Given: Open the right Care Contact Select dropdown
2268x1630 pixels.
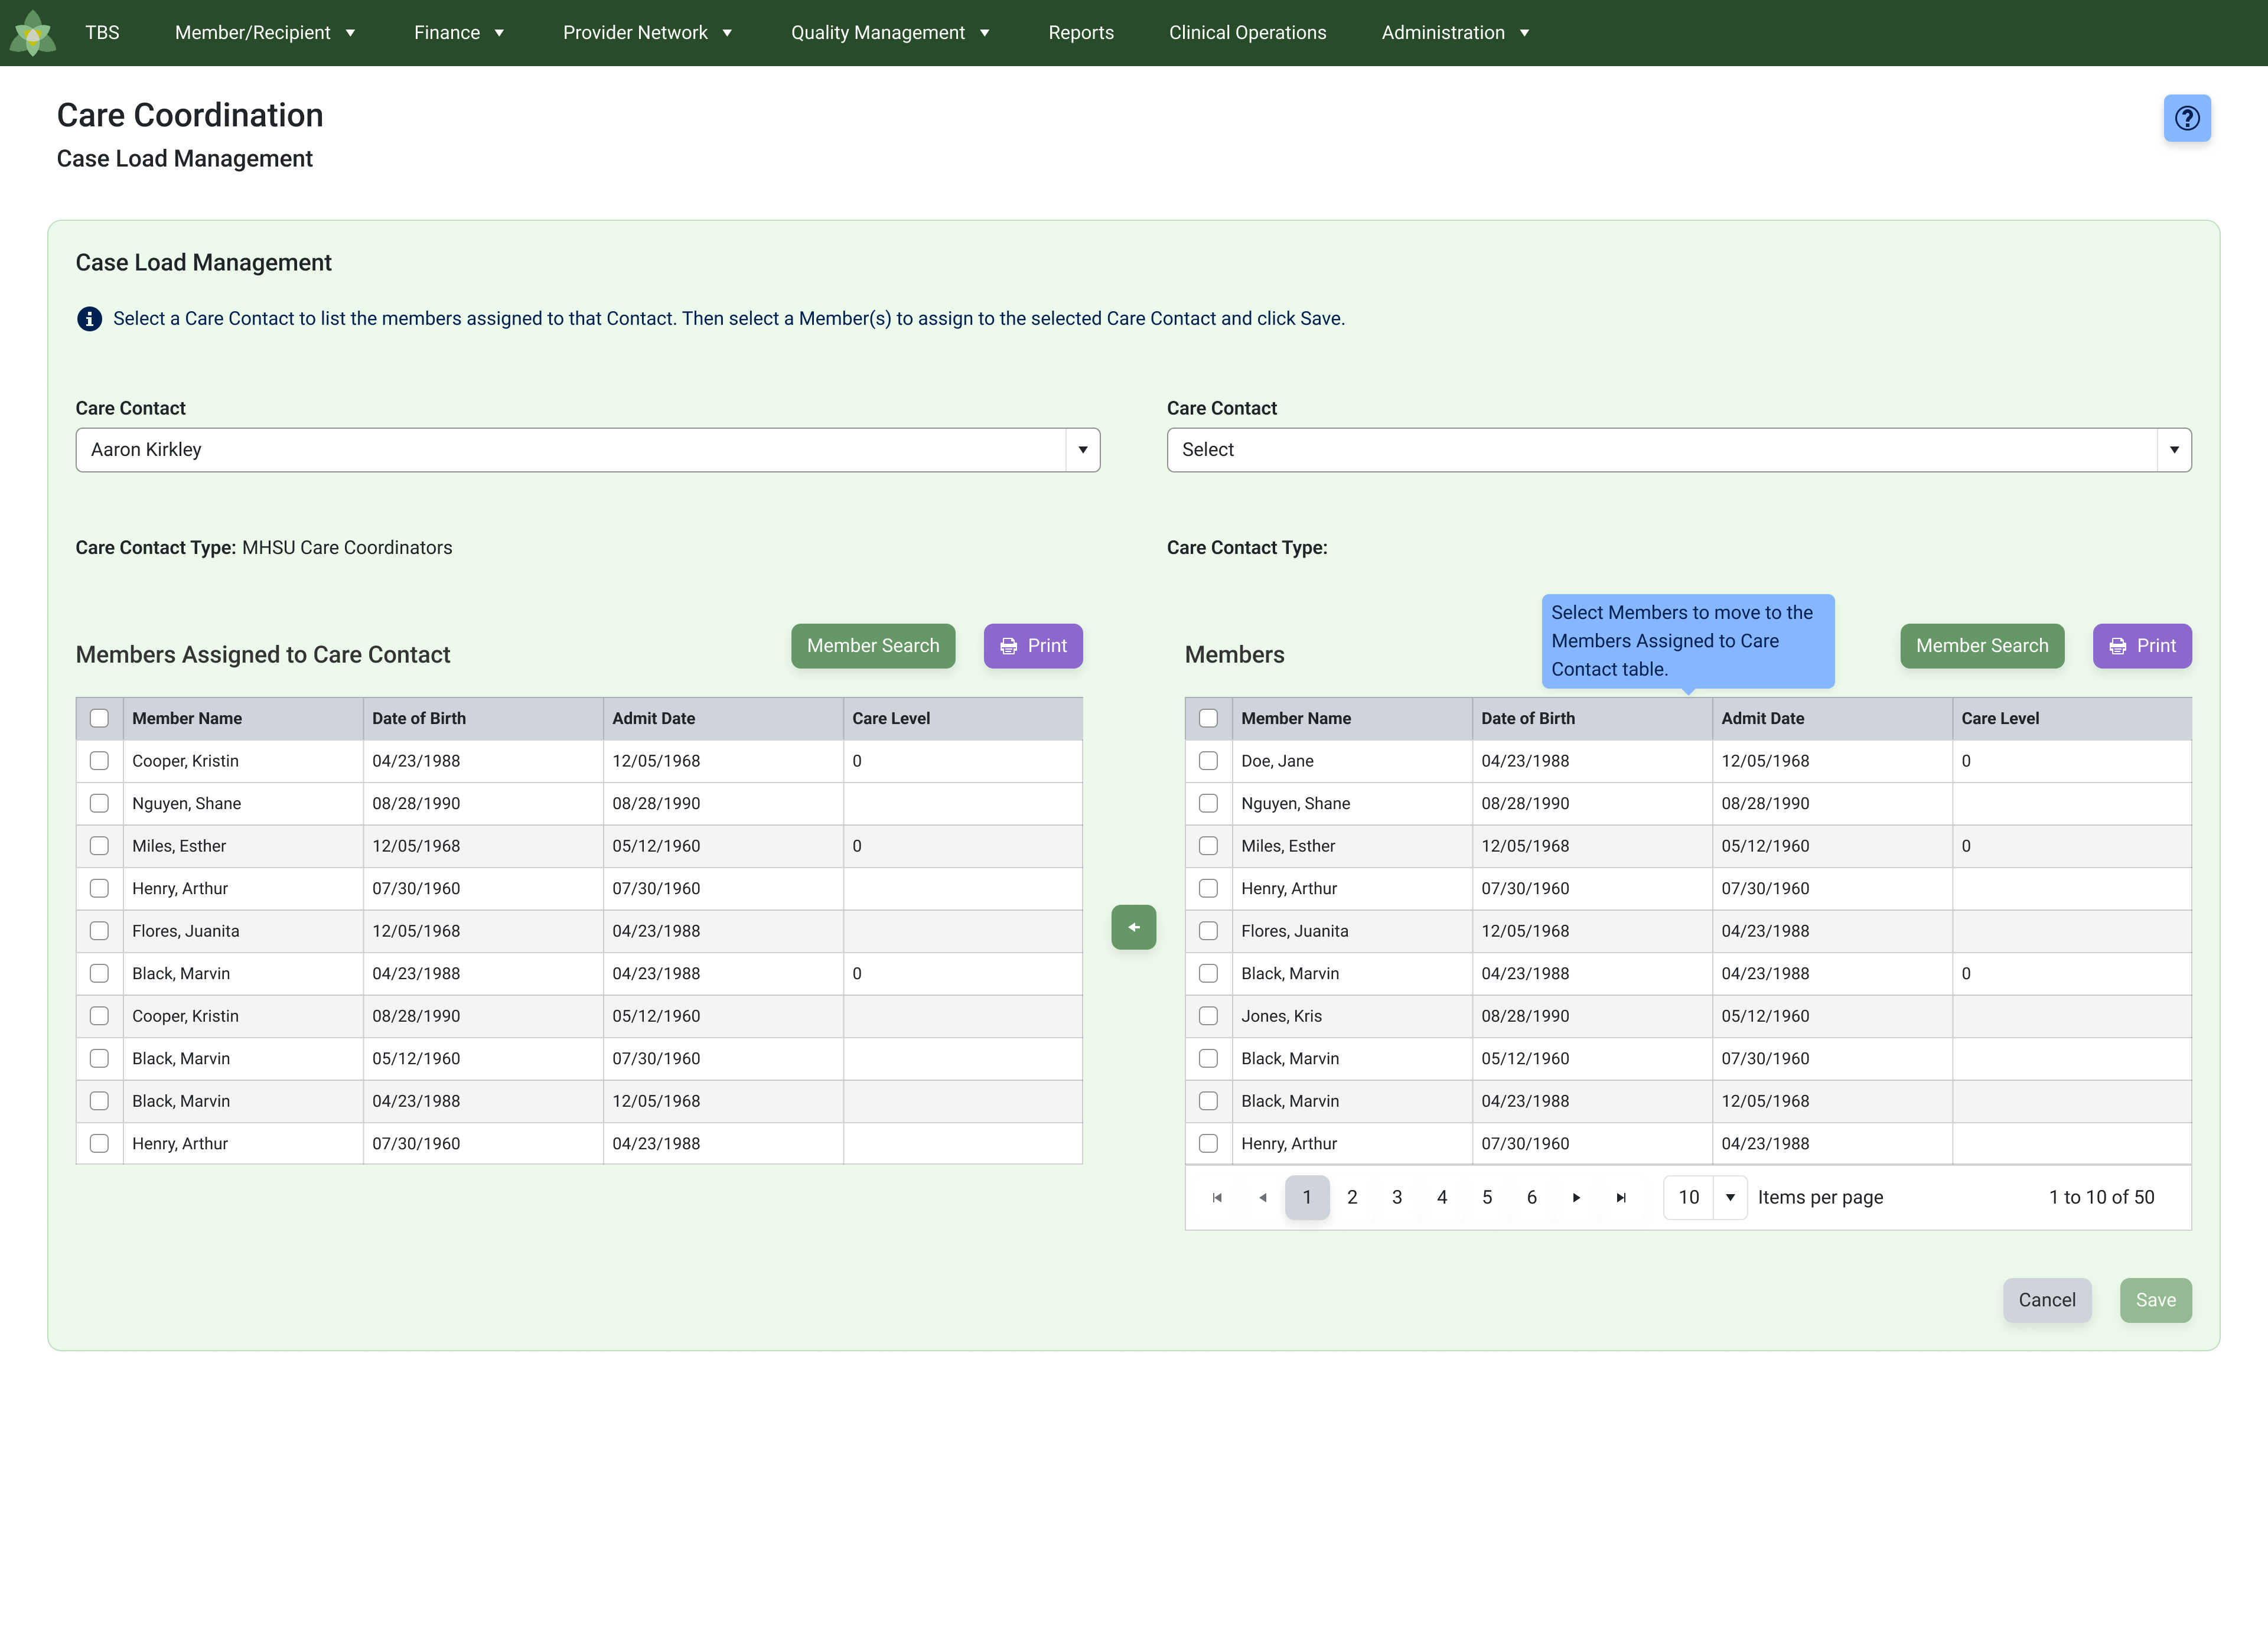Looking at the screenshot, I should pos(1679,450).
